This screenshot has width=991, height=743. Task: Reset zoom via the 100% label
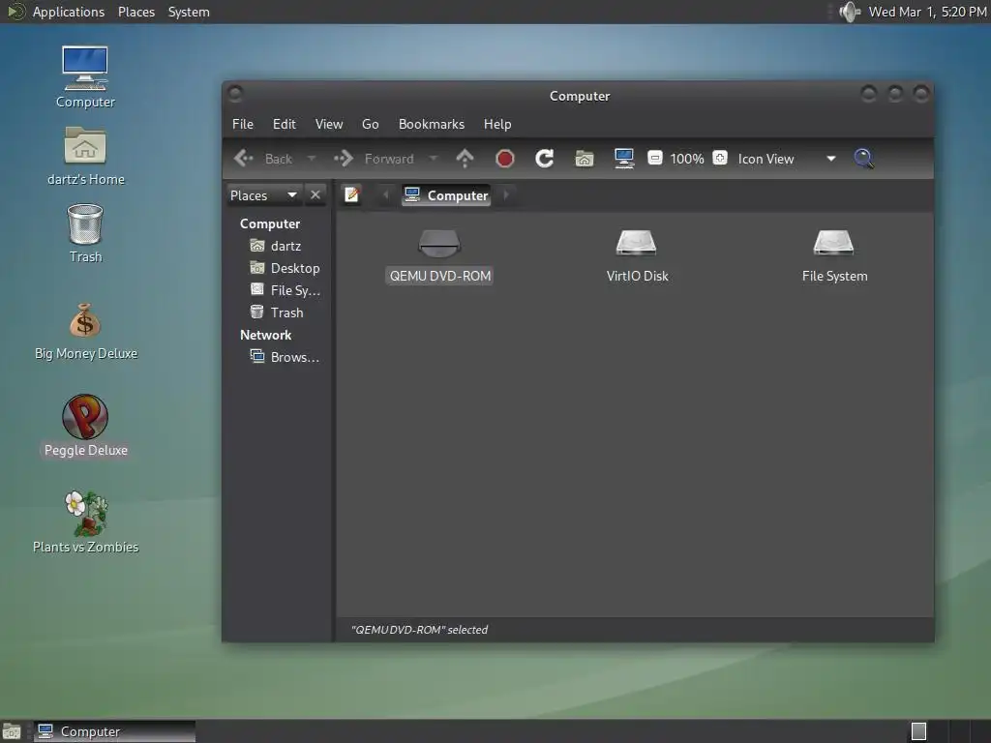[687, 159]
